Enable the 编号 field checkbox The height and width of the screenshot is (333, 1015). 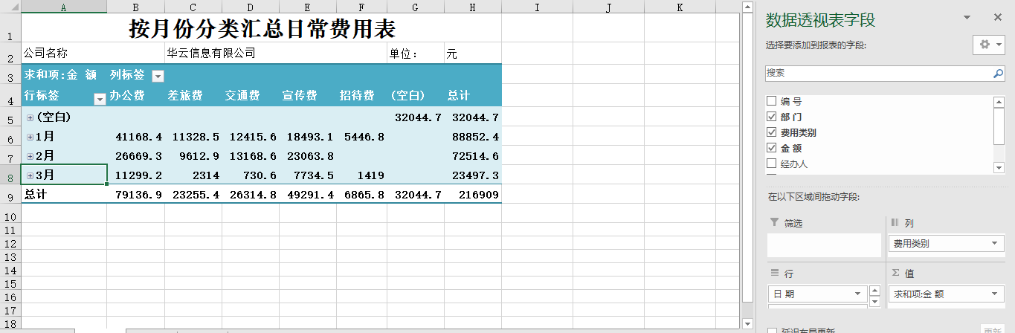[x=771, y=101]
